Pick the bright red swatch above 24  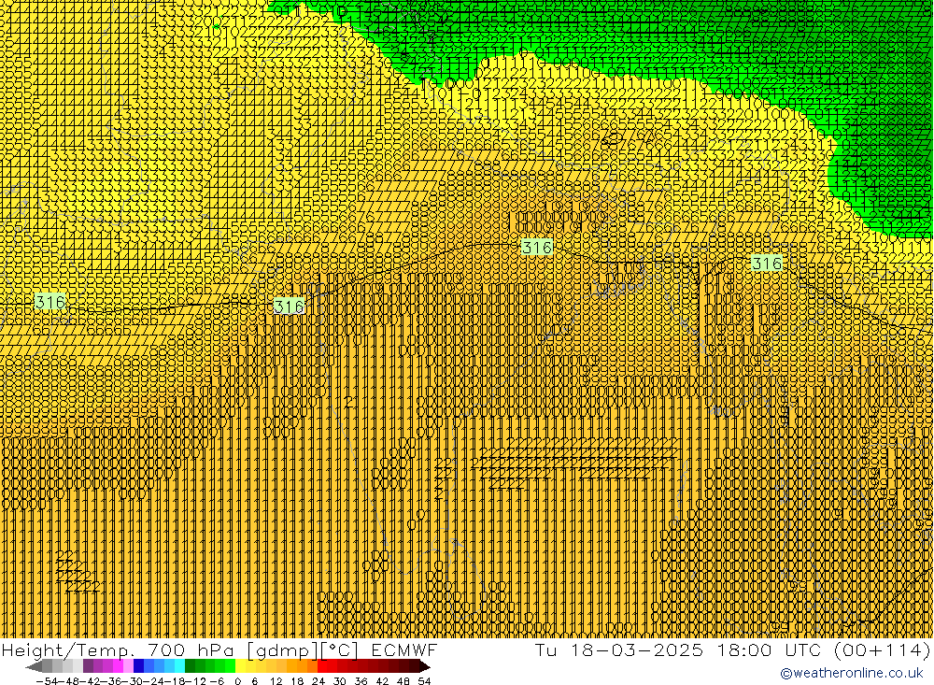click(x=322, y=666)
